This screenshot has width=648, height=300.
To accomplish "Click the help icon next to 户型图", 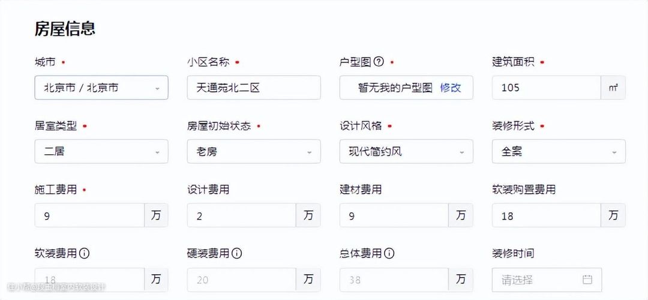I will [x=379, y=62].
